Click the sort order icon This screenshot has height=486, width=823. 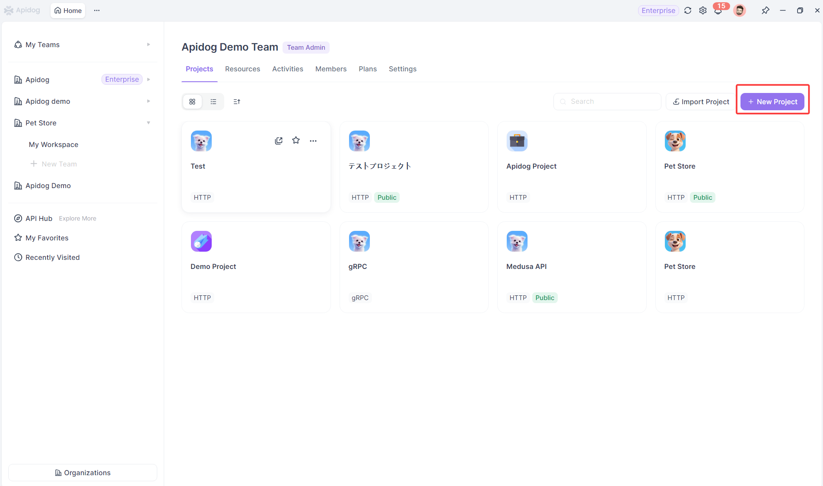237,102
